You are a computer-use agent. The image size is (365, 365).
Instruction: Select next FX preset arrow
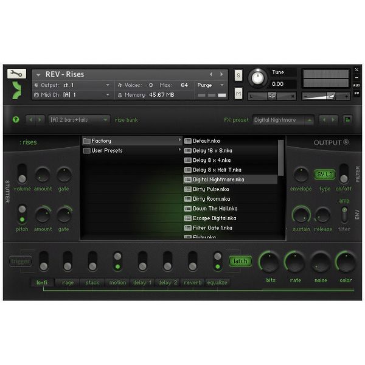click(x=333, y=120)
